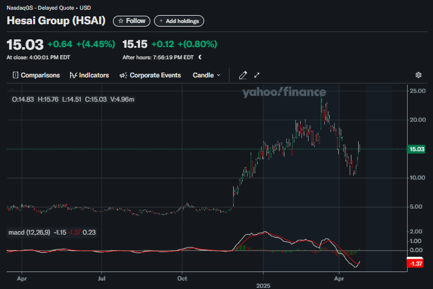Activate the pencil drawing tool
This screenshot has height=289, width=433.
(243, 76)
